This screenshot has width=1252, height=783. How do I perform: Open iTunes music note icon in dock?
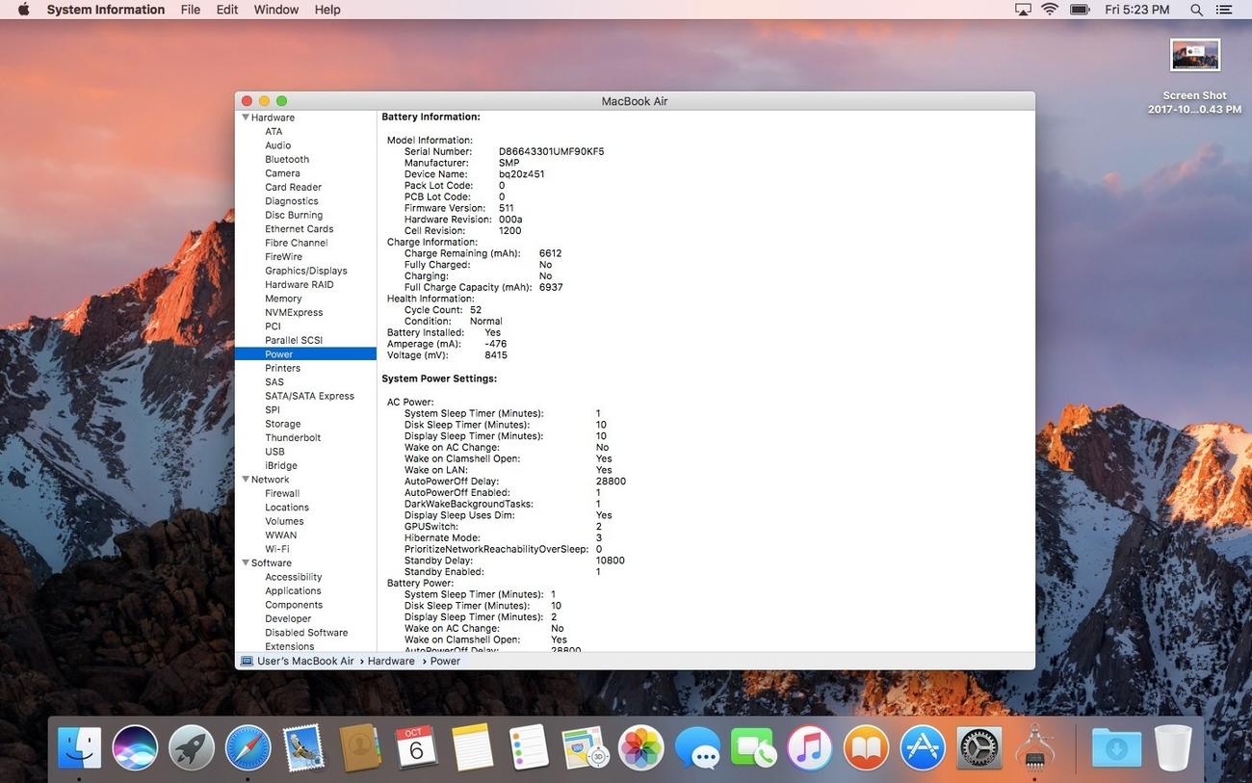810,747
